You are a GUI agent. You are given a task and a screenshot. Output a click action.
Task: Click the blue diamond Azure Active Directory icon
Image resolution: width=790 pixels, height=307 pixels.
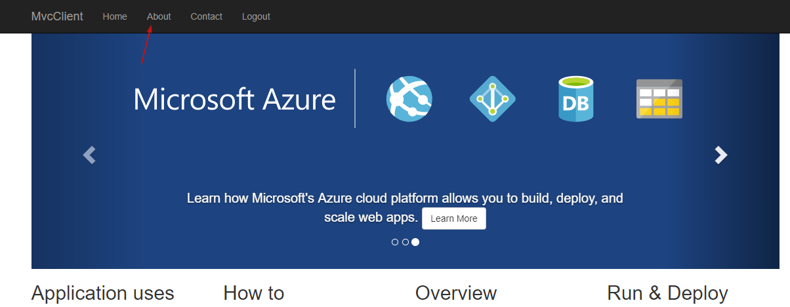(x=493, y=98)
